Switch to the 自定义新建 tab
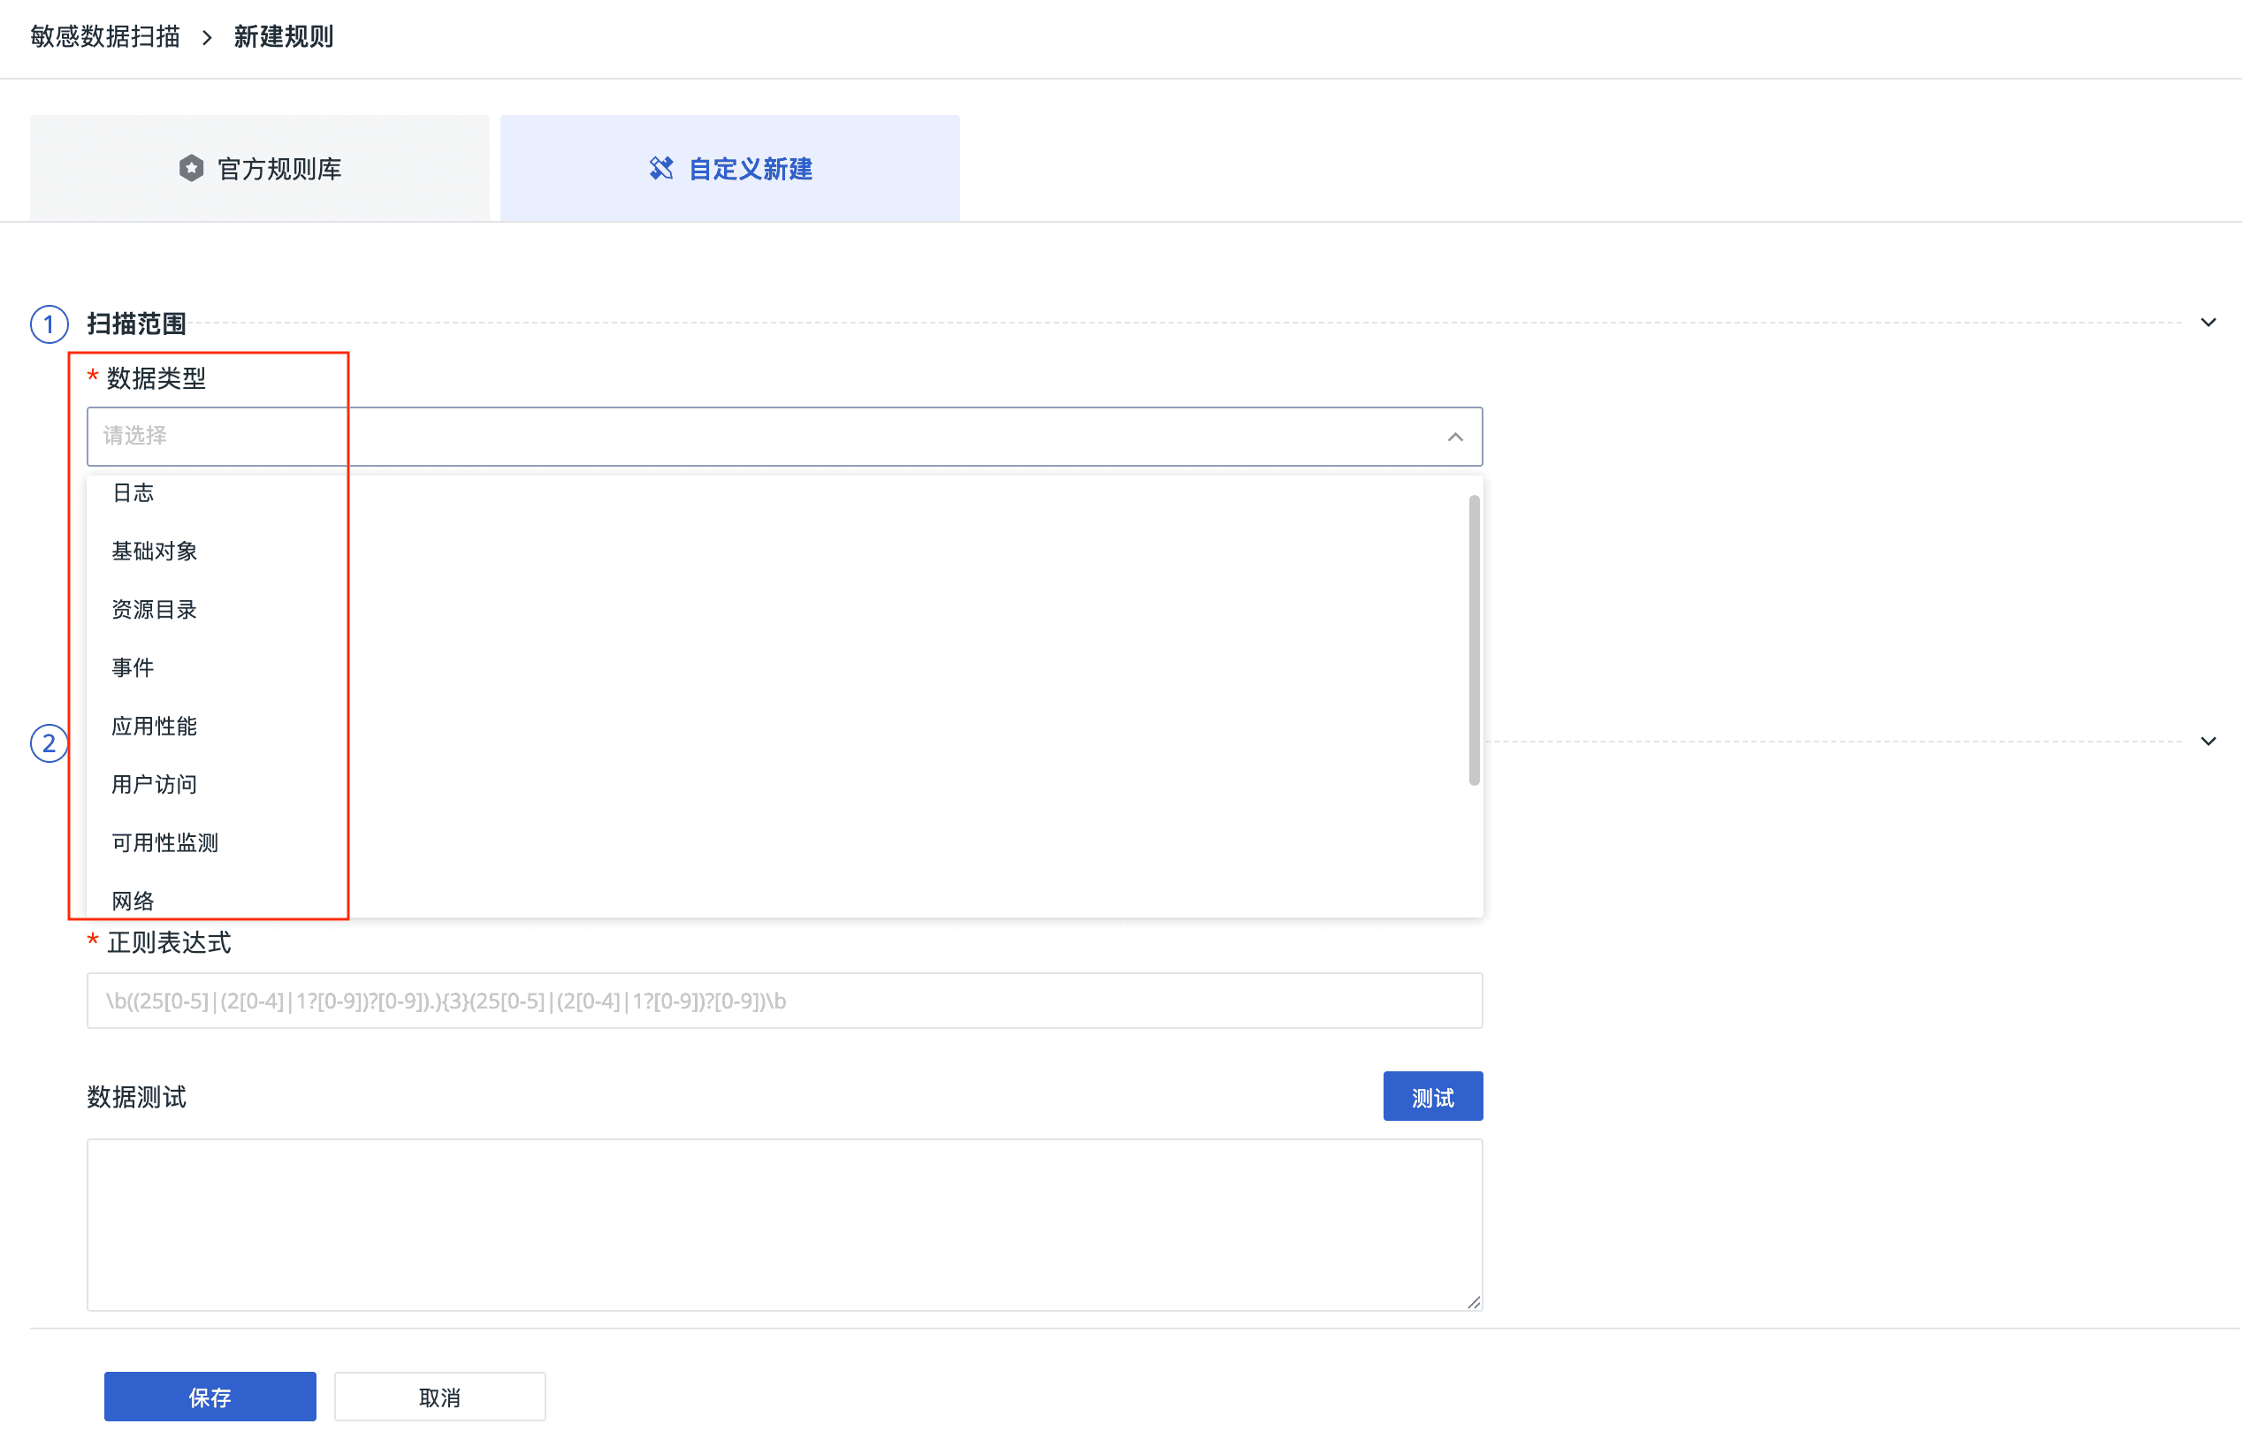Screen dimensions: 2242x1439 pyautogui.click(x=730, y=168)
